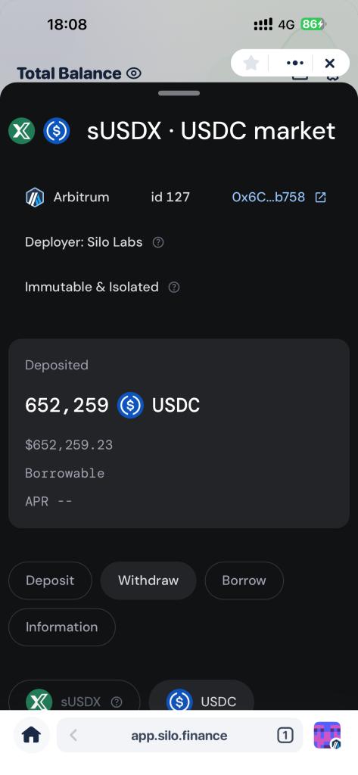Open contract address 0x6C...b758 link
This screenshot has height=775, width=358.
pyautogui.click(x=269, y=198)
